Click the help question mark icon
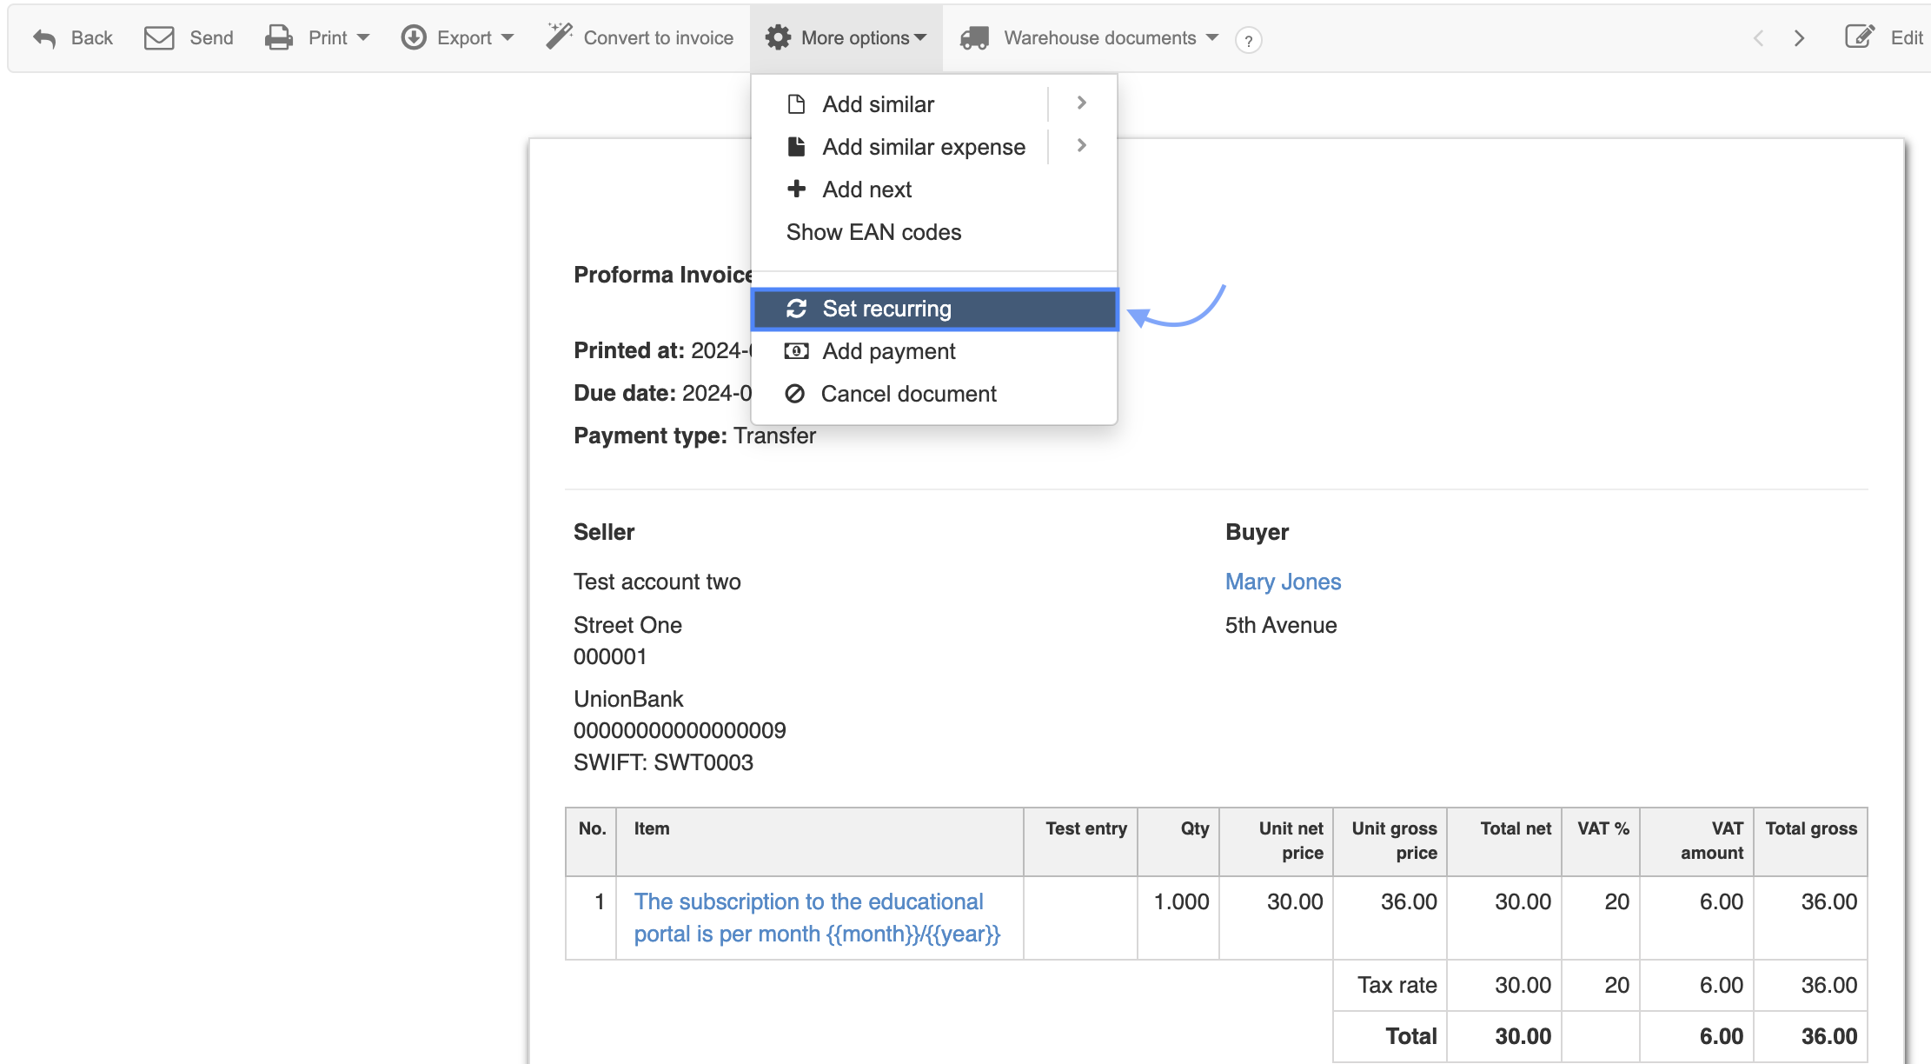This screenshot has height=1064, width=1931. [1248, 40]
